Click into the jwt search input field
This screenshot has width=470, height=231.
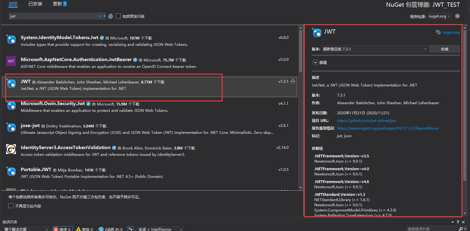coord(53,16)
